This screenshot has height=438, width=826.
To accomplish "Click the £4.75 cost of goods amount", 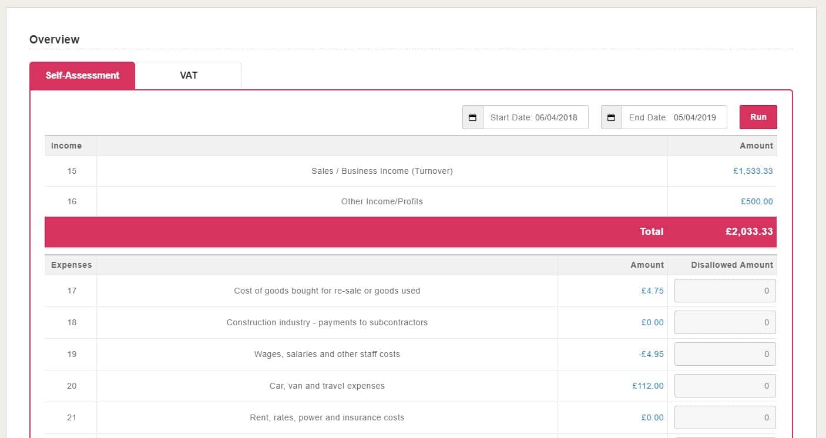I will pyautogui.click(x=652, y=291).
